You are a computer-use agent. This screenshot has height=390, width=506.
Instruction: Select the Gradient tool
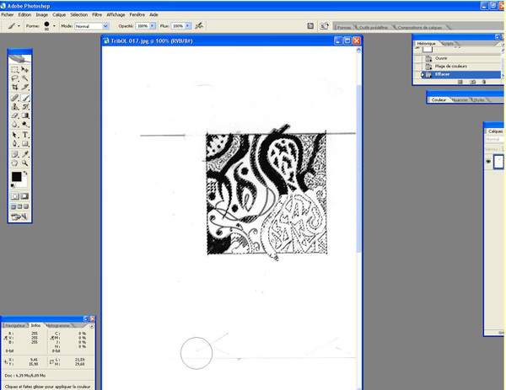click(24, 115)
